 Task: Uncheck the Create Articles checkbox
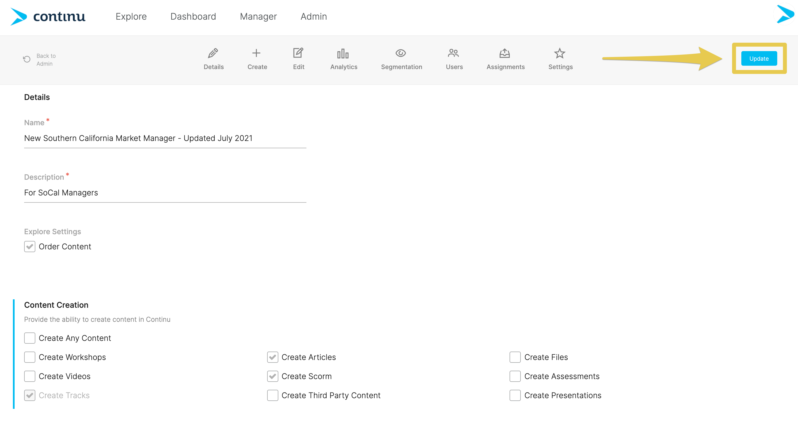pos(273,357)
